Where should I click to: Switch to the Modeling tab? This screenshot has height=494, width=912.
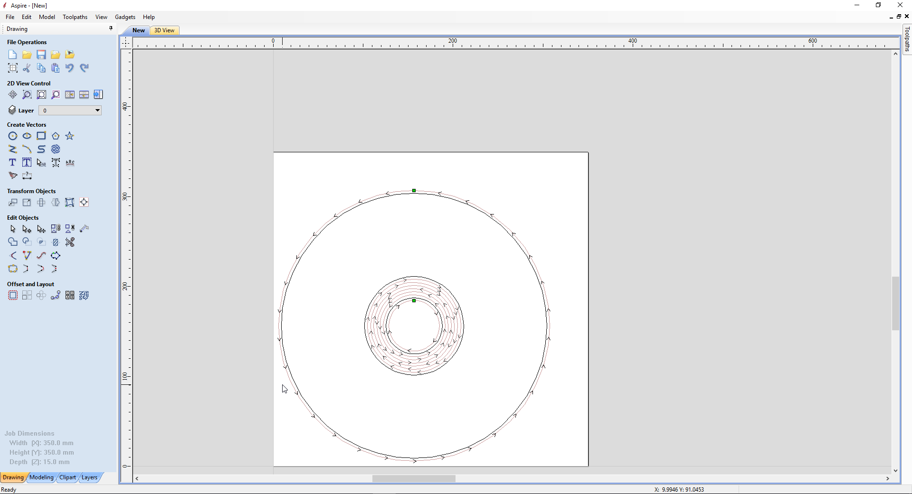(x=41, y=477)
